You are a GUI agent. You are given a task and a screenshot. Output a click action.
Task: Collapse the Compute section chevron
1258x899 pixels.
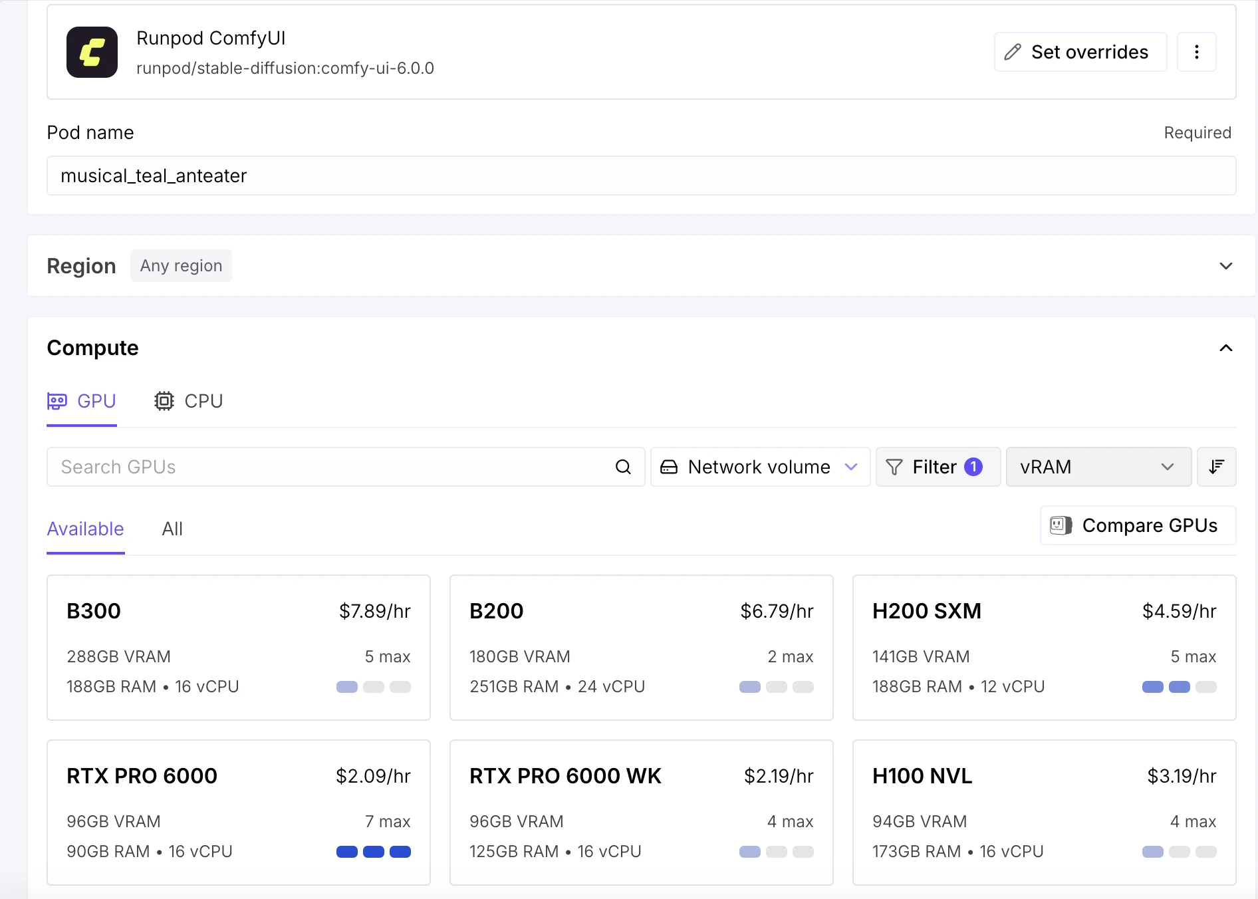click(x=1226, y=348)
